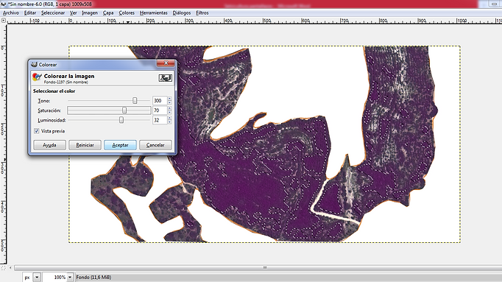Open the Herramientas menu

pos(153,13)
